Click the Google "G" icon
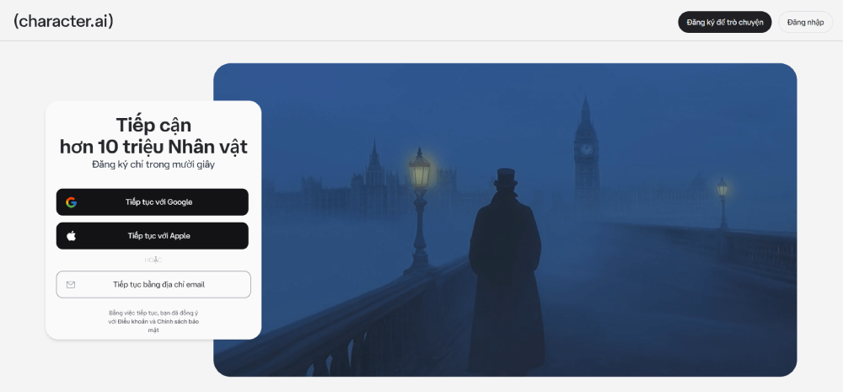The height and width of the screenshot is (392, 843). (x=71, y=202)
